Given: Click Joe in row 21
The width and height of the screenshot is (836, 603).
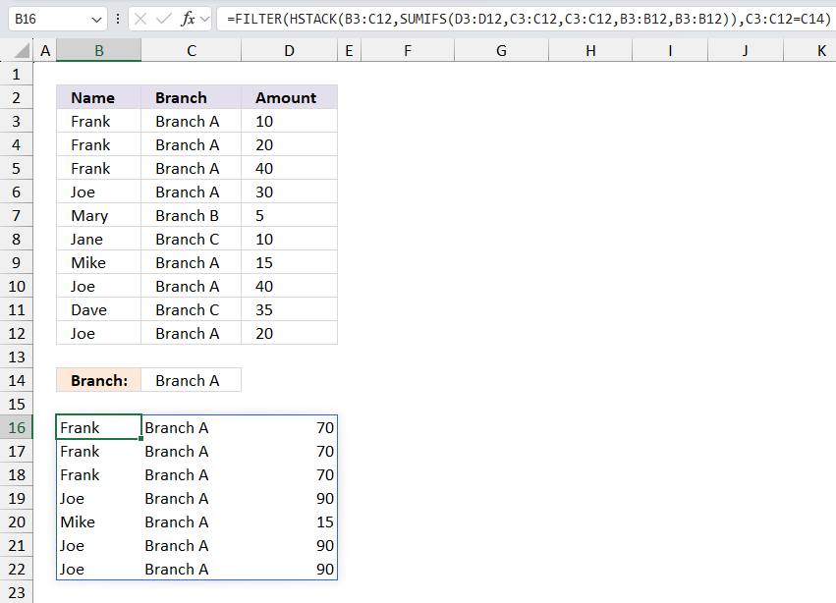Looking at the screenshot, I should point(98,545).
